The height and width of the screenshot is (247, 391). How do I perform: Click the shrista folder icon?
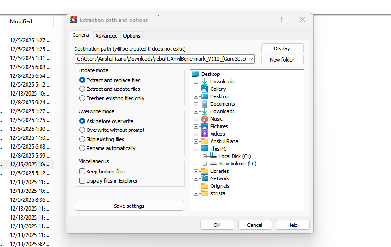tap(205, 193)
